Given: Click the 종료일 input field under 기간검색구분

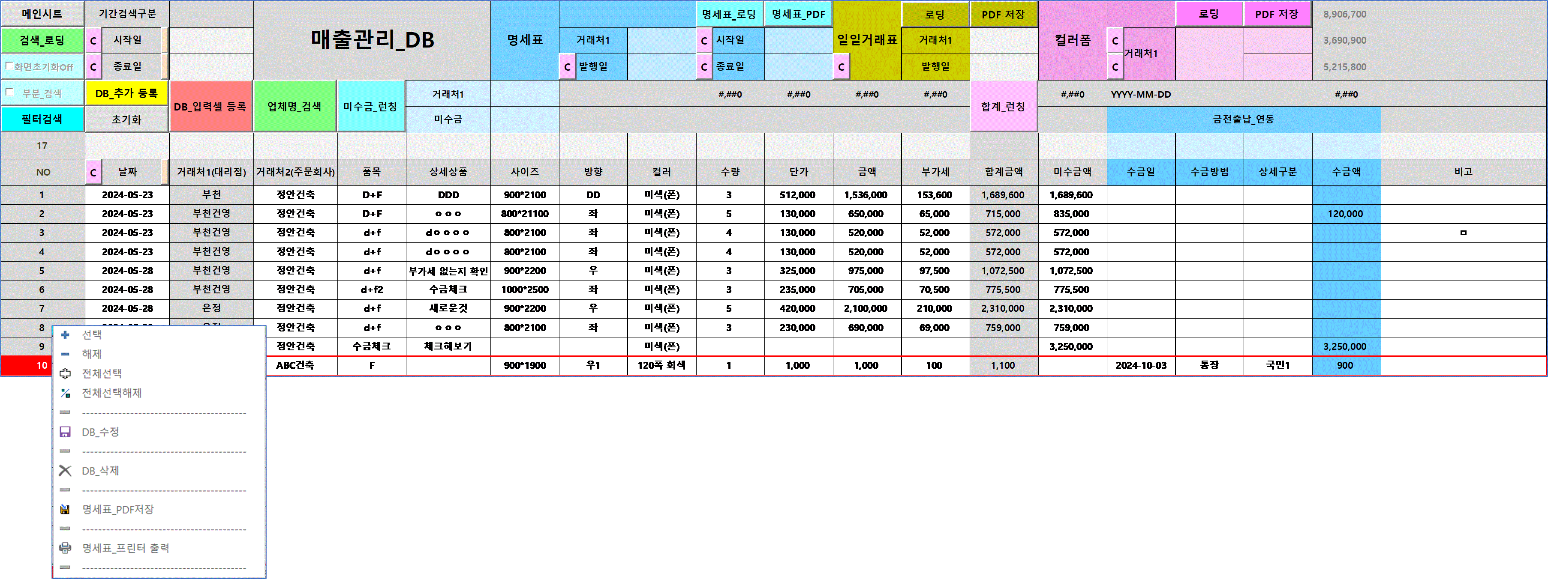Looking at the screenshot, I should [211, 67].
